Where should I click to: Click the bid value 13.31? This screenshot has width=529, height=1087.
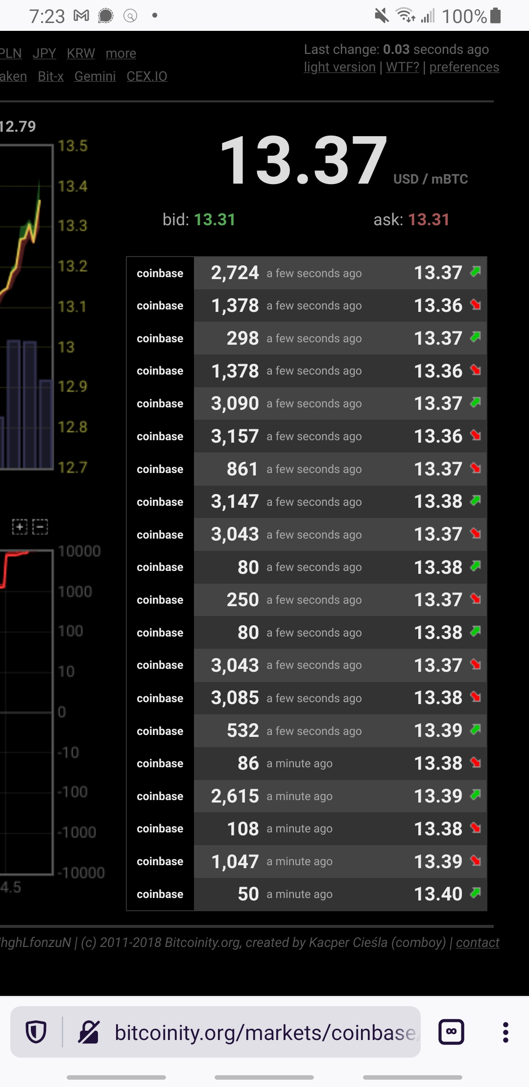click(215, 220)
